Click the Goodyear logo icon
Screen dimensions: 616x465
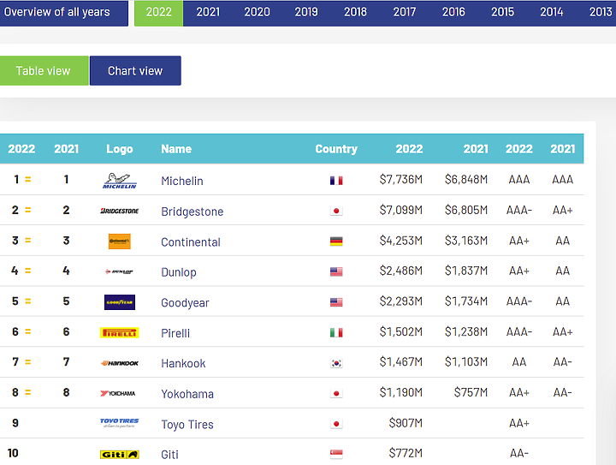(x=119, y=302)
